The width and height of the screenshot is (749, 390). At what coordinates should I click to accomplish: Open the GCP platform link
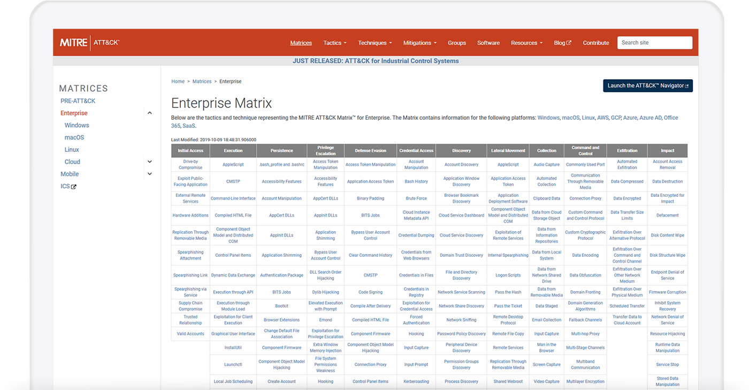click(616, 118)
